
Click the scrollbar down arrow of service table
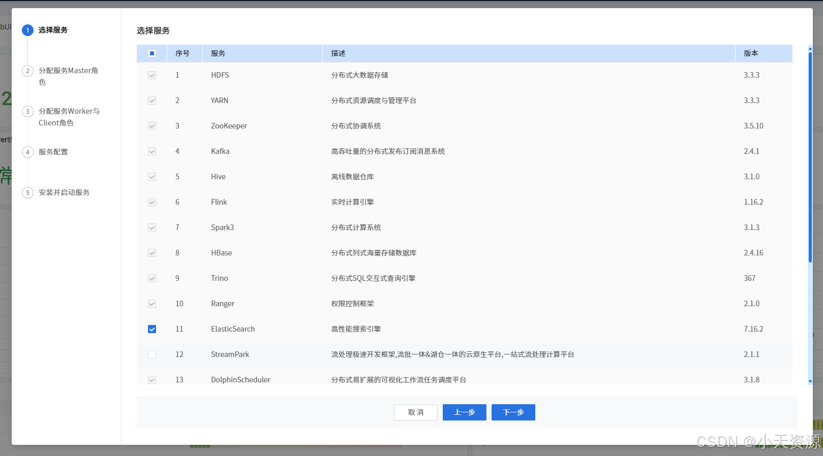810,381
